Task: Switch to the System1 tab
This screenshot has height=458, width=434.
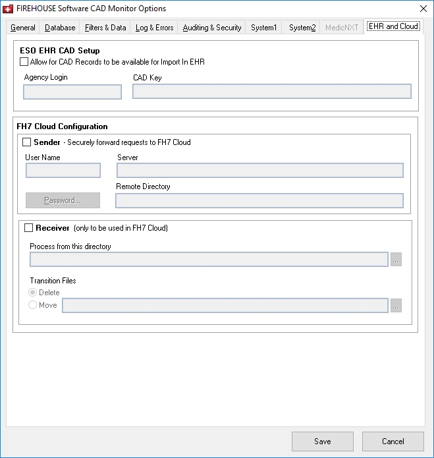Action: pos(264,28)
